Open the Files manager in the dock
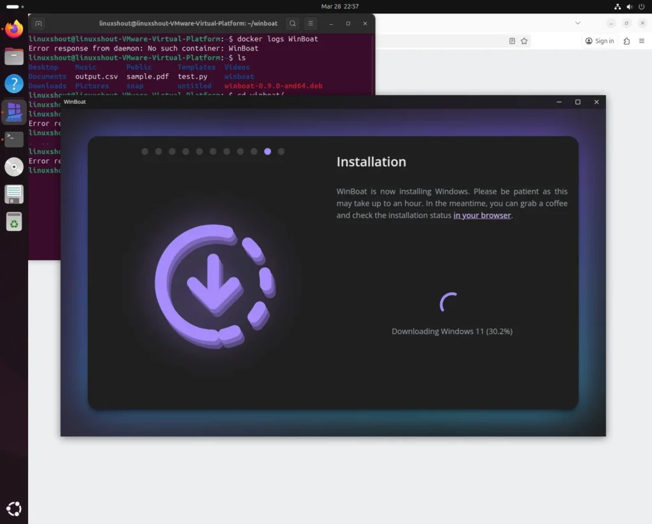The height and width of the screenshot is (524, 652). (14, 56)
